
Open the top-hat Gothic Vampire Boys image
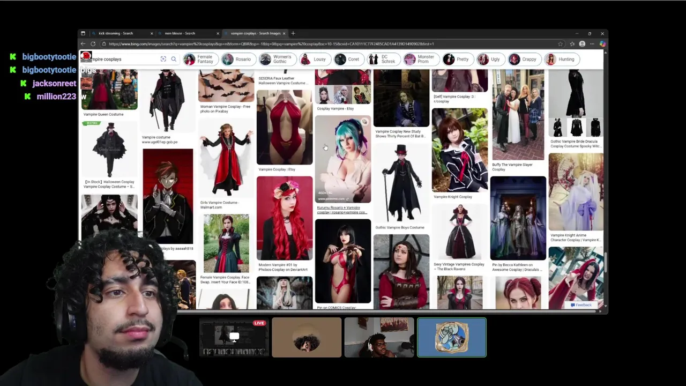click(x=401, y=183)
